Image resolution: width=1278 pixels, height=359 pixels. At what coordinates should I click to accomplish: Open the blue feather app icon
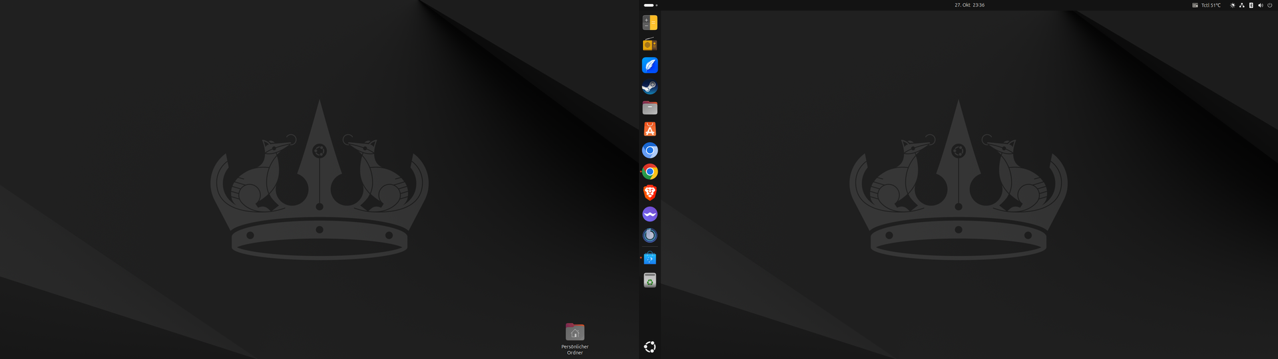[x=650, y=65]
